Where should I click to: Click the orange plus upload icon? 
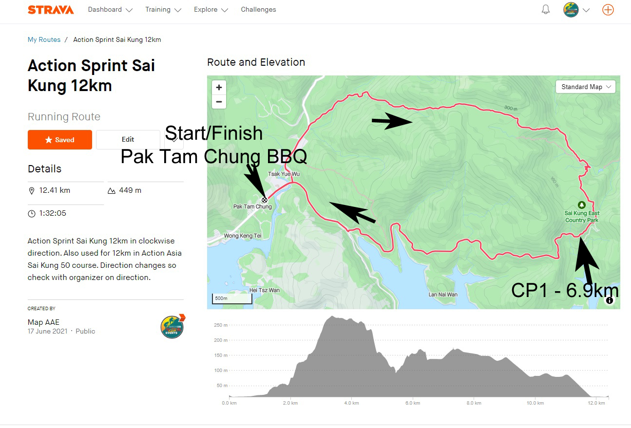tap(608, 10)
